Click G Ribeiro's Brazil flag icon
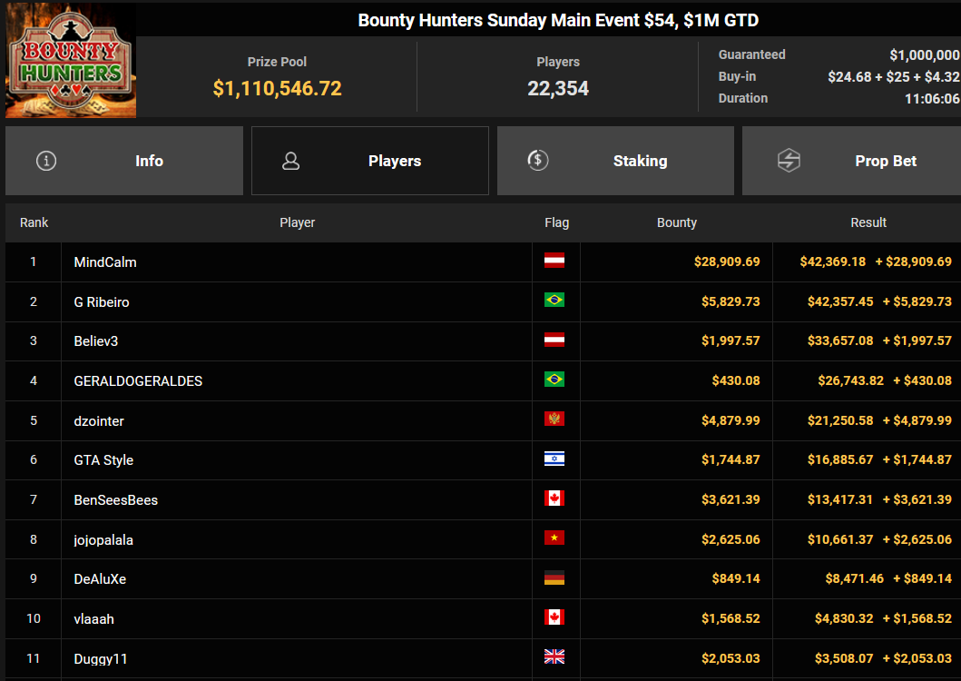Screen dimensions: 961x681 click(x=554, y=300)
